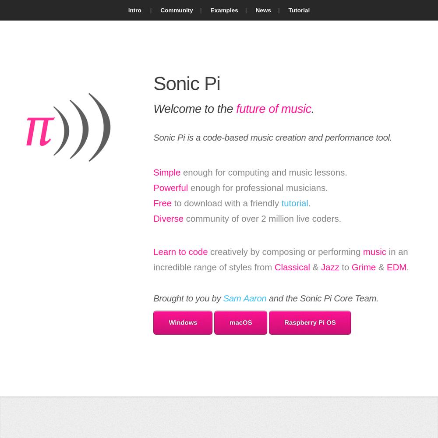
Task: Select News in the top bar
Action: click(x=263, y=11)
